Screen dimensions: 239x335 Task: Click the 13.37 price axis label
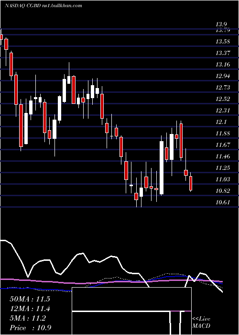click(223, 53)
